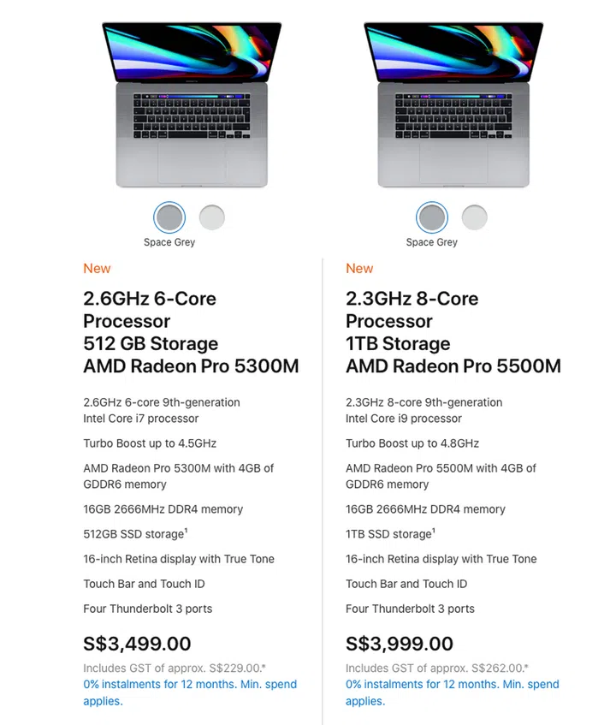Click the S$3,999.00 price
Screen dimensions: 616x725
[x=400, y=644]
